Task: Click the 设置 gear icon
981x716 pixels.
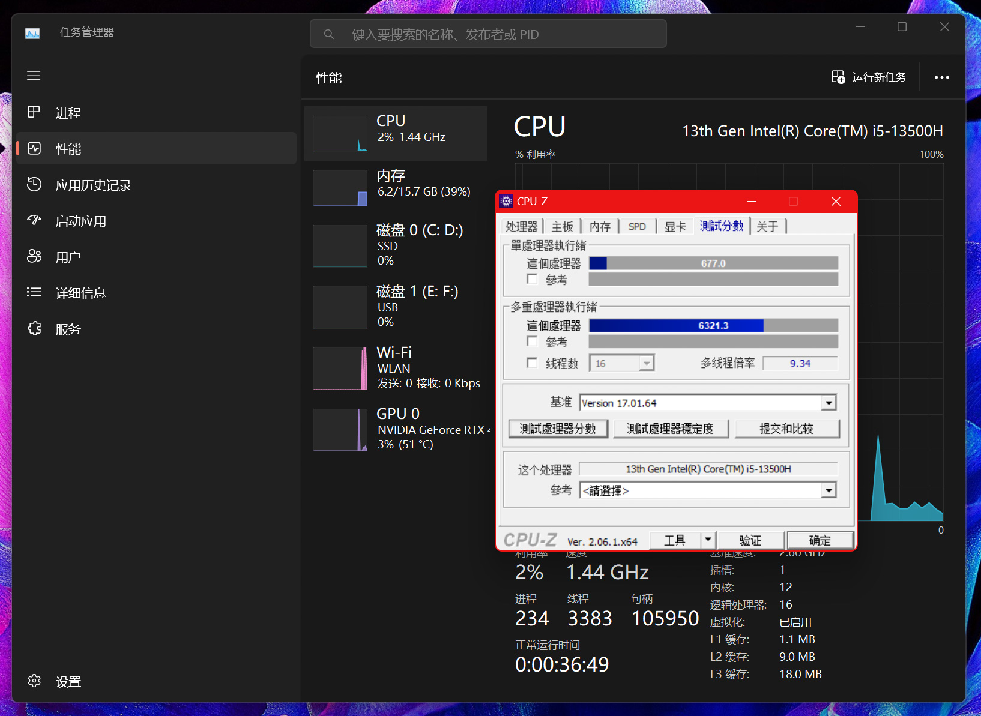Action: coord(34,681)
